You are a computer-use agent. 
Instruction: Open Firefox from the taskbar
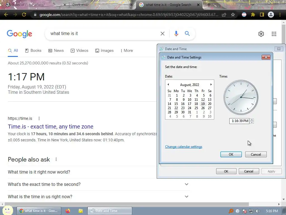coord(68,211)
